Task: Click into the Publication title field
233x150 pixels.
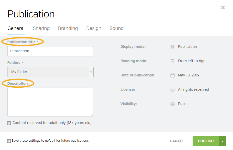Action: [x=51, y=51]
